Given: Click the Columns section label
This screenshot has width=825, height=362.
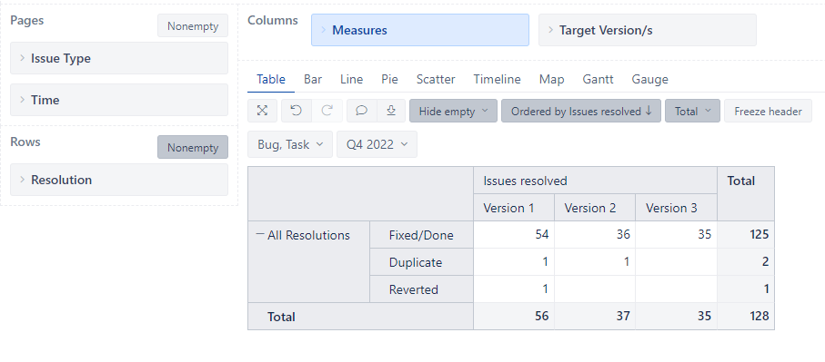Looking at the screenshot, I should pos(273,21).
